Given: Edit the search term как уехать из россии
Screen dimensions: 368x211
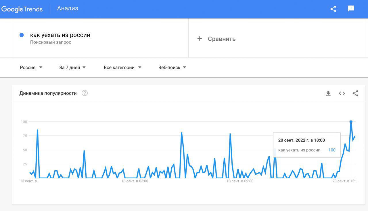Looking at the screenshot, I should tap(60, 35).
